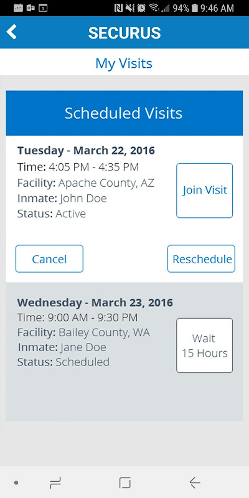Tap the NFC status bar icon

coord(118,8)
